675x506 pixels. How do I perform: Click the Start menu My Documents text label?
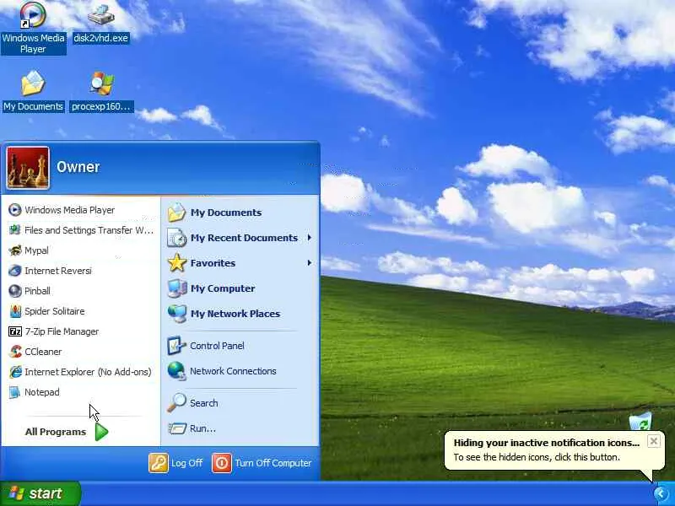coord(226,213)
